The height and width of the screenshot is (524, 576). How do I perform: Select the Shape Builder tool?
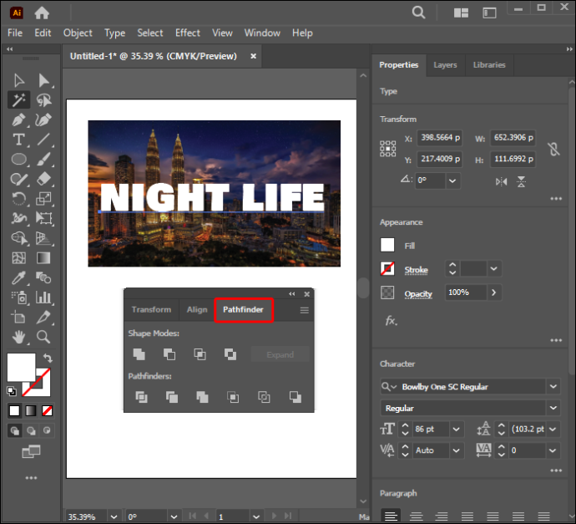click(18, 238)
